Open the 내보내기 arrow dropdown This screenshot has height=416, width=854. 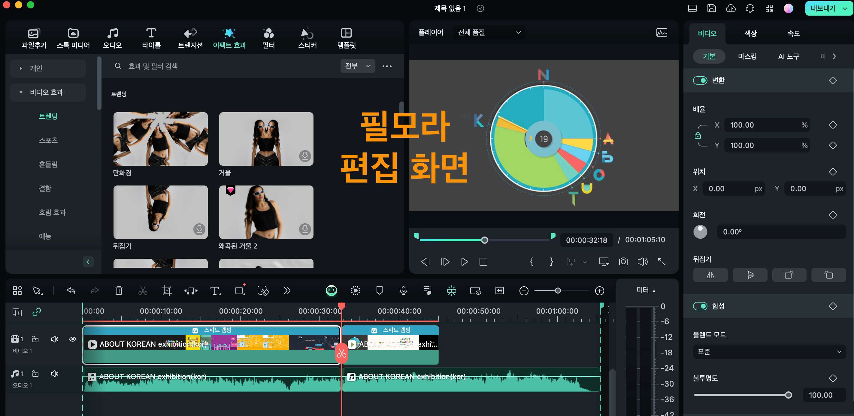[845, 8]
